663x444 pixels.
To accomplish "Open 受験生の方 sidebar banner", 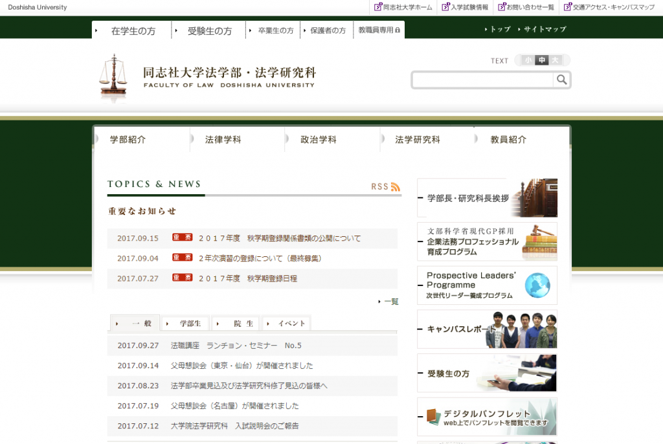I will (487, 373).
